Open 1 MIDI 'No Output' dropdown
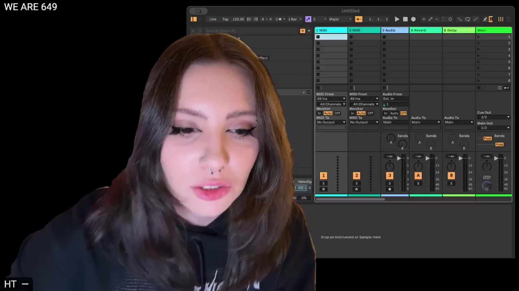Image resolution: width=519 pixels, height=291 pixels. tap(331, 122)
